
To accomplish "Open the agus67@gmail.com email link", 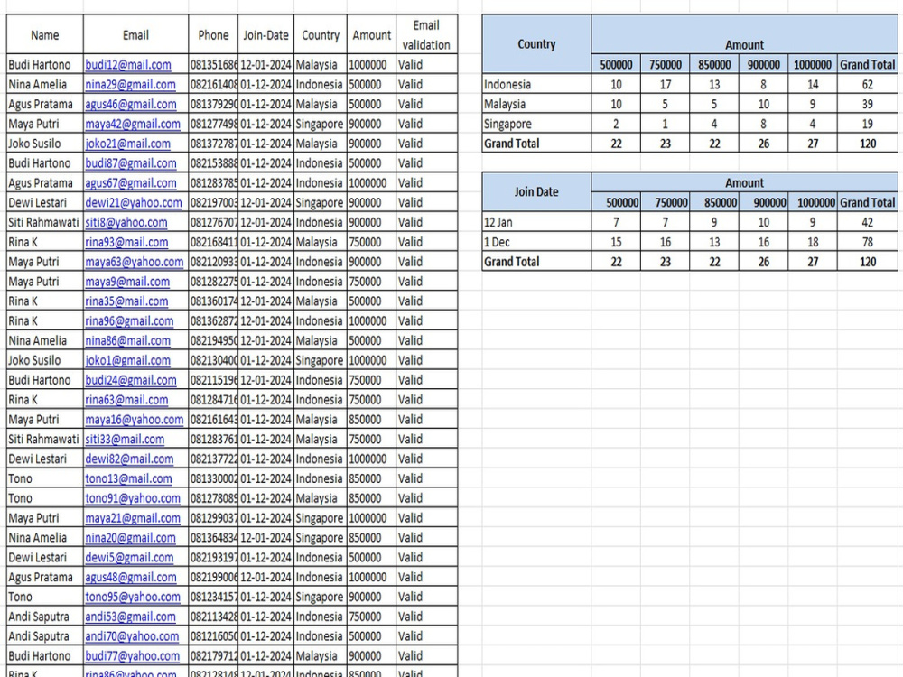I will (131, 183).
